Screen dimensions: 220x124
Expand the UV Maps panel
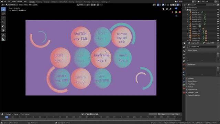(x=191, y=78)
